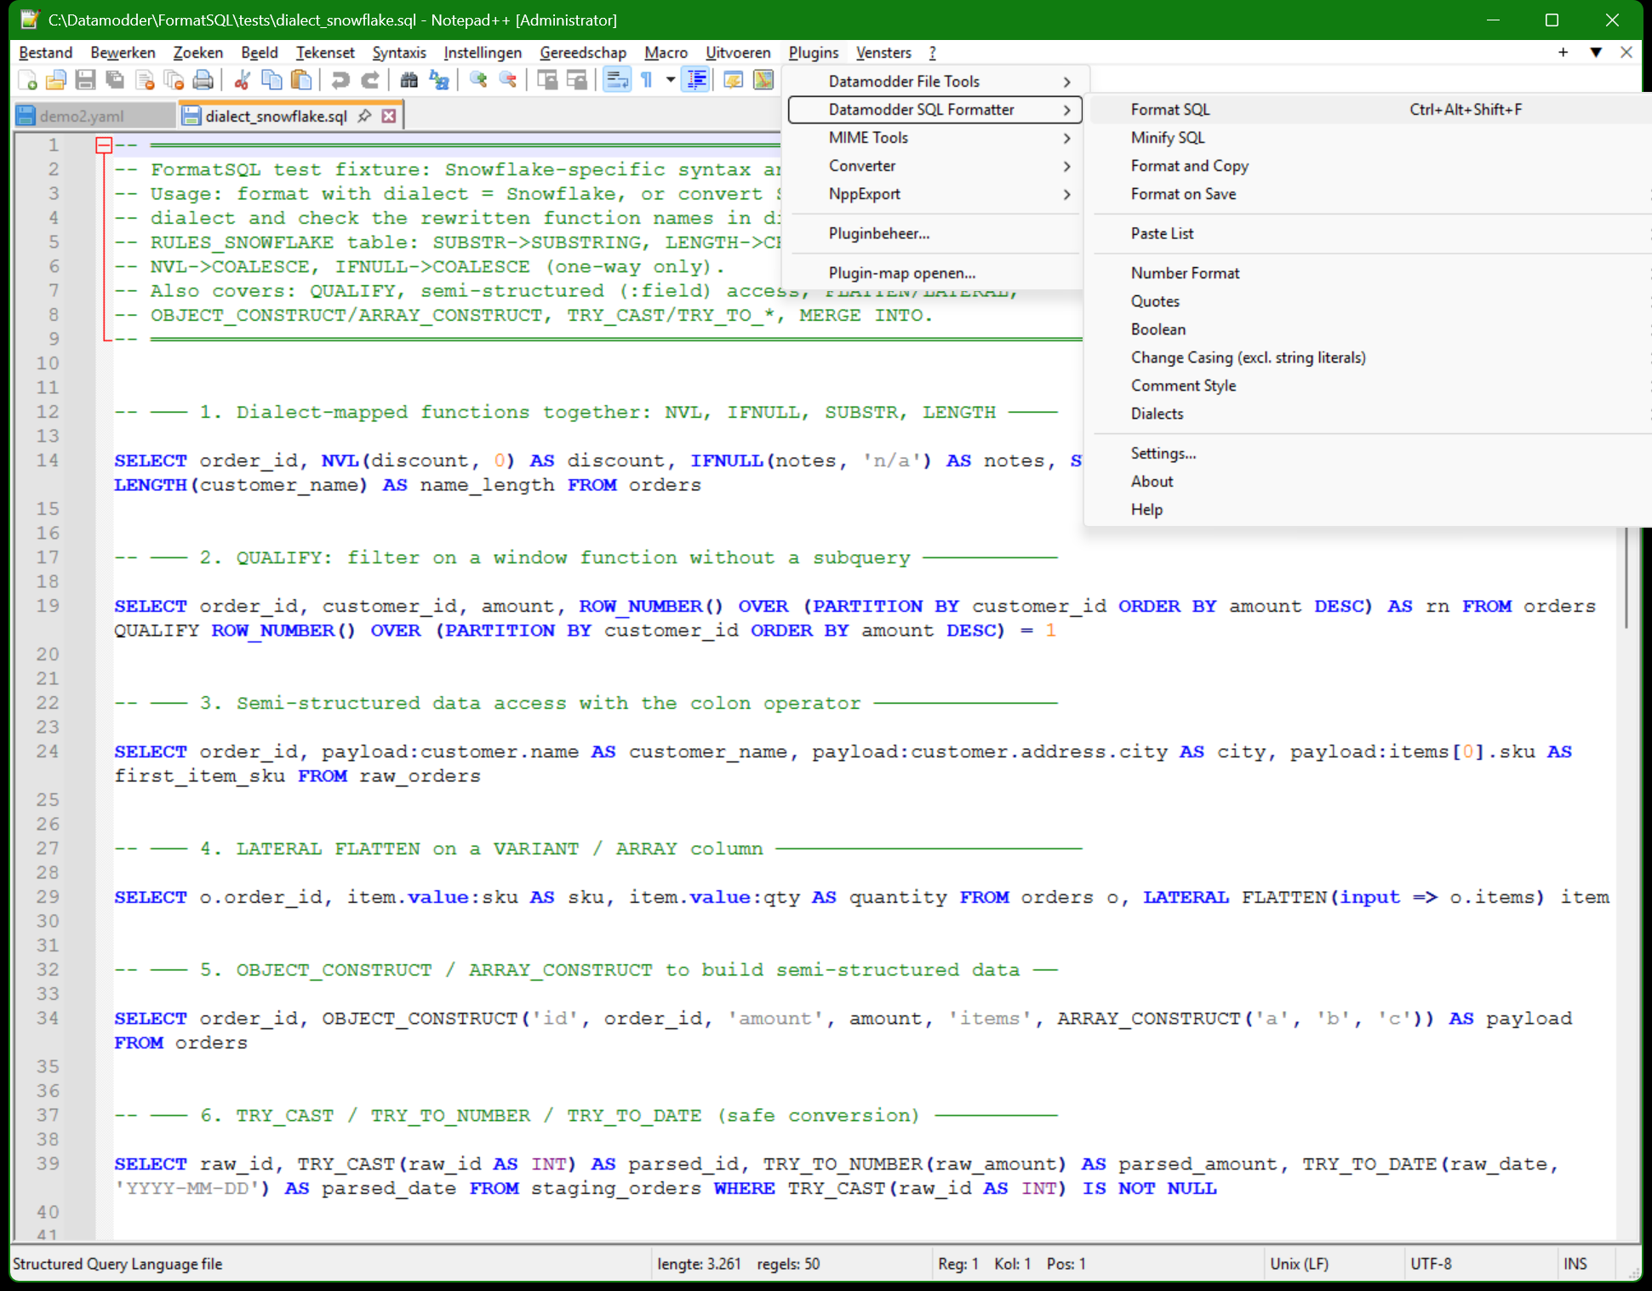Screen dimensions: 1652x1291
Task: Open the Bewerken menu
Action: coord(123,53)
